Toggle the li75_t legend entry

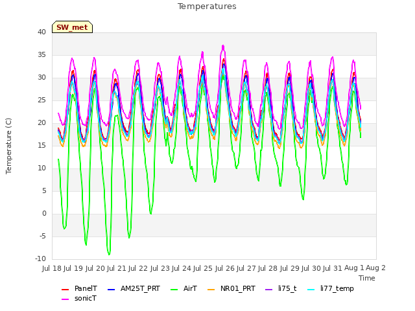point(281,288)
